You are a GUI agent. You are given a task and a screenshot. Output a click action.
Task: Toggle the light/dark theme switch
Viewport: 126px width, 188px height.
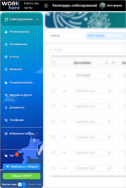click(x=22, y=185)
